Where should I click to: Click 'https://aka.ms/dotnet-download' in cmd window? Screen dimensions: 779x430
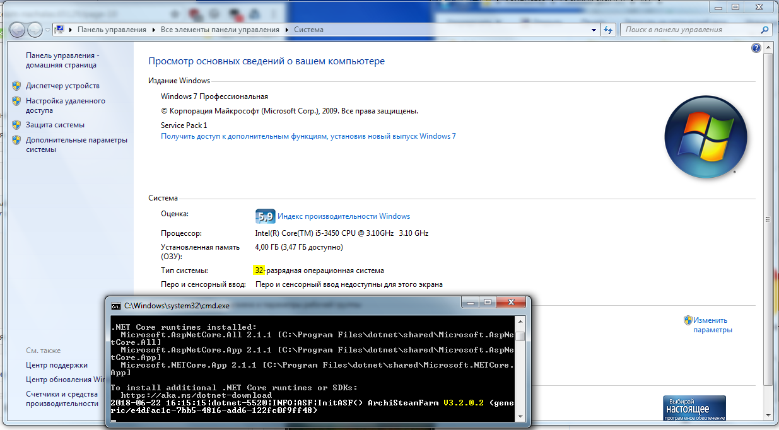[197, 395]
